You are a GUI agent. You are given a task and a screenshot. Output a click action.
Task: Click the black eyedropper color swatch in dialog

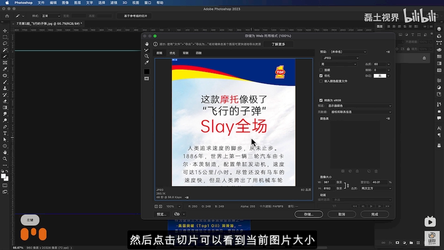click(x=147, y=72)
